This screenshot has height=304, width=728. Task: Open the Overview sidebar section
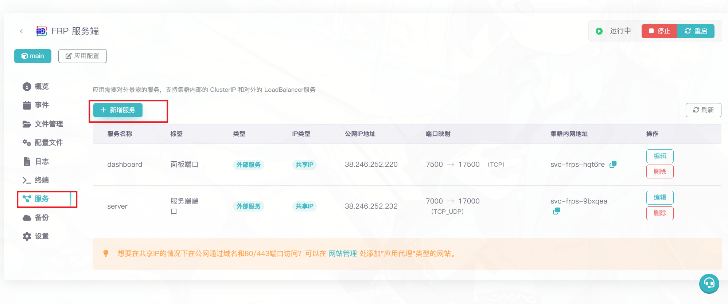[x=41, y=87]
